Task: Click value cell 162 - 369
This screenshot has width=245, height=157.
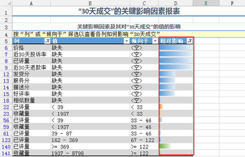Action: click(90, 140)
